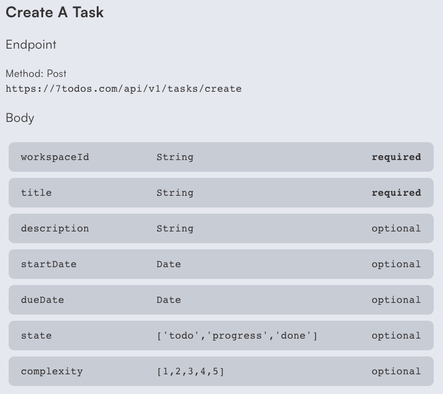Click the Create A Task heading

[x=55, y=12]
